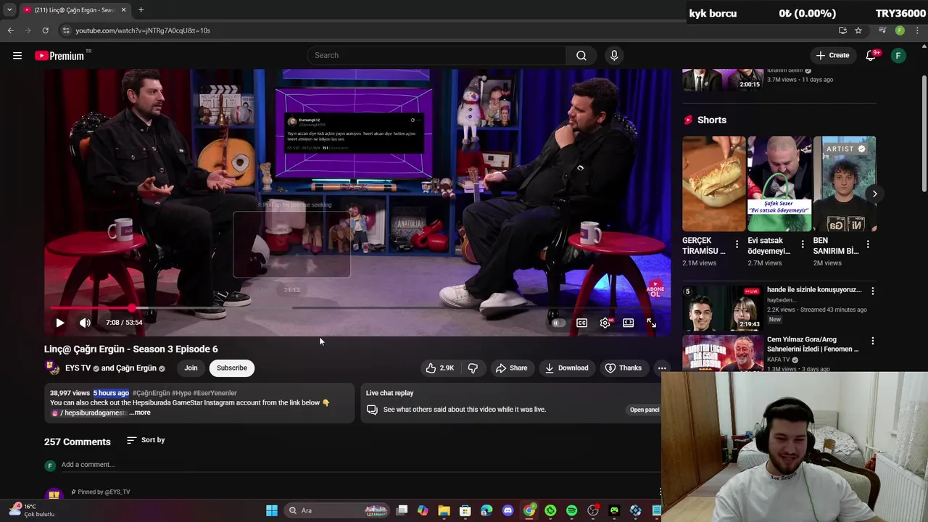Open options for BEN SANIRIM short
The width and height of the screenshot is (928, 522).
[868, 244]
